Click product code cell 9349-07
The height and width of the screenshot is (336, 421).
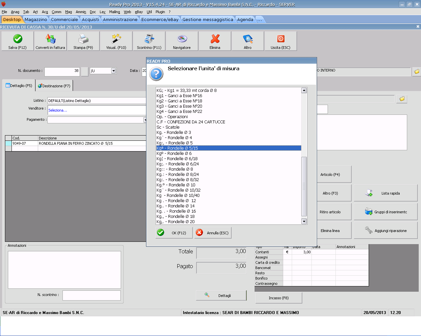point(25,143)
